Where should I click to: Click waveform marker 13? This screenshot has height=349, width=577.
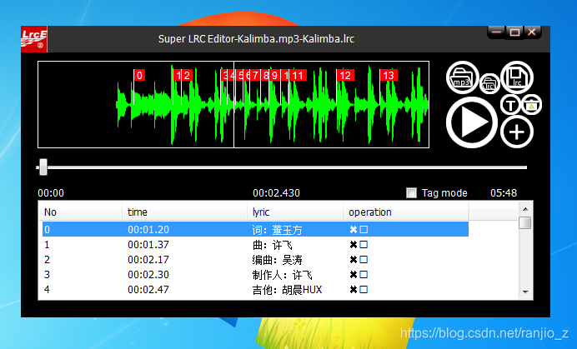tap(389, 75)
